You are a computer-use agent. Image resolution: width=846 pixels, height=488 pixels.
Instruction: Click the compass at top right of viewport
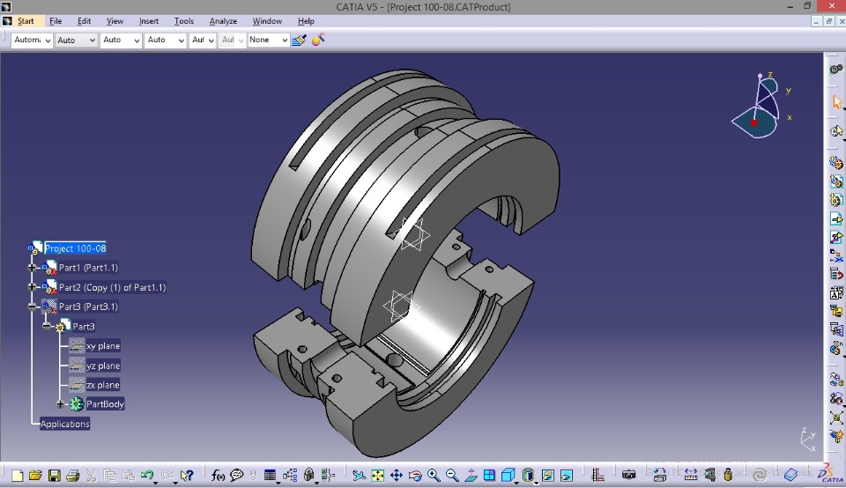[x=761, y=107]
